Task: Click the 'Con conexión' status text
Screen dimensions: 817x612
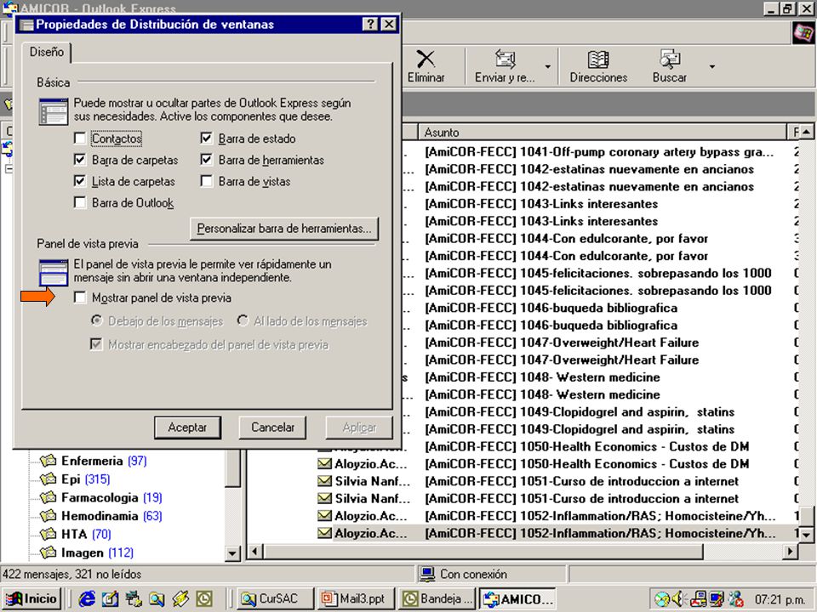Action: [x=473, y=574]
